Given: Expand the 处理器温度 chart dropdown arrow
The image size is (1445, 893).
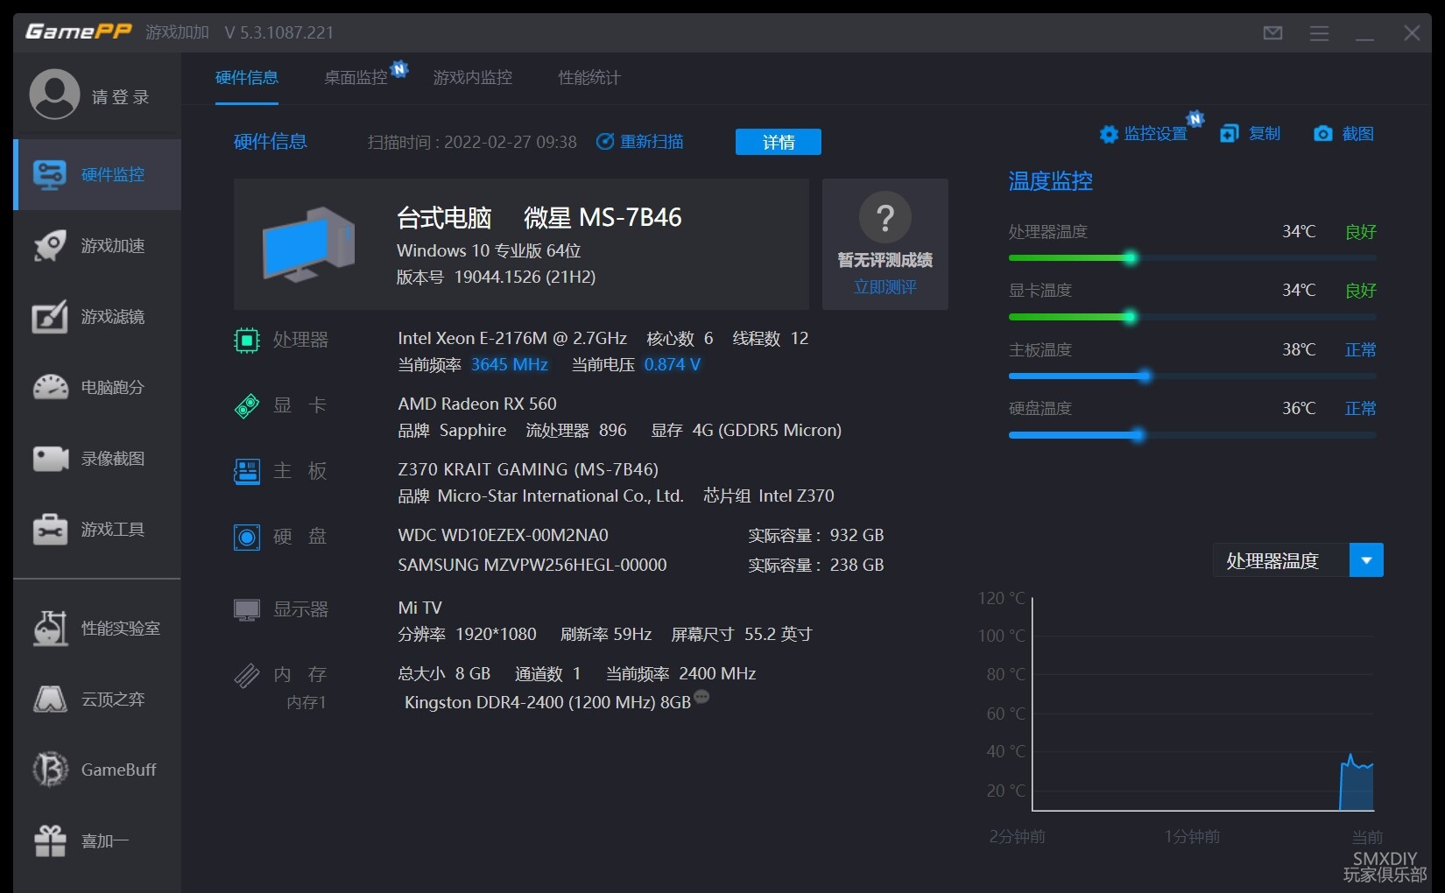Looking at the screenshot, I should click(x=1367, y=560).
